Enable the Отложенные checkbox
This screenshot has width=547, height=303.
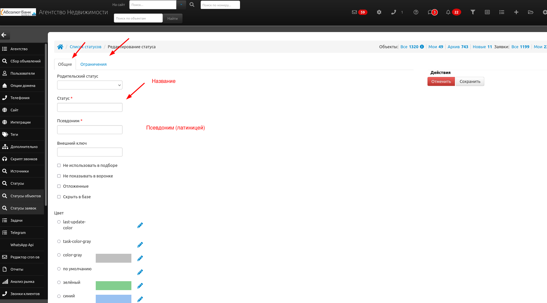click(x=59, y=186)
